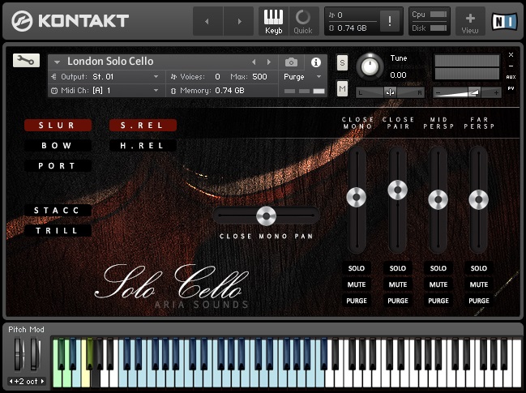The image size is (526, 393).
Task: Click the exclamation panic button
Action: click(390, 21)
